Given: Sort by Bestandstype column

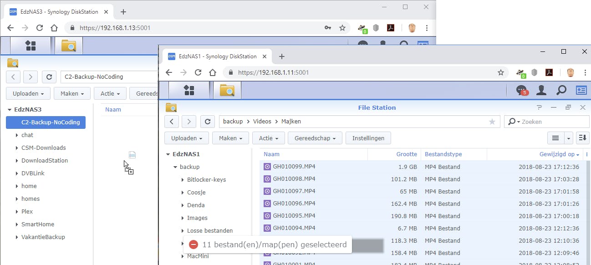Looking at the screenshot, I should 454,154.
